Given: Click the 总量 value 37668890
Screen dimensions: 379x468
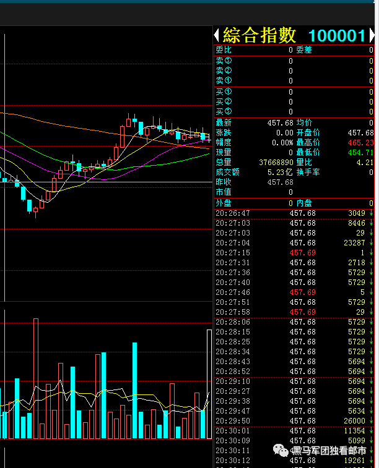Looking at the screenshot, I should 276,163.
